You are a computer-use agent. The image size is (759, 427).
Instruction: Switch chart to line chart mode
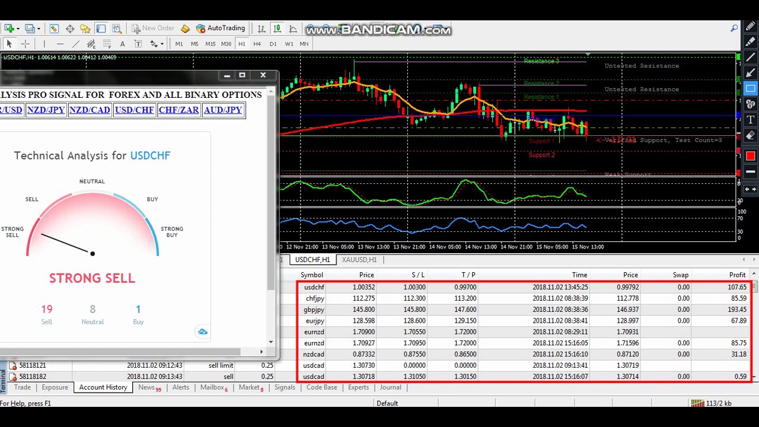pyautogui.click(x=292, y=28)
